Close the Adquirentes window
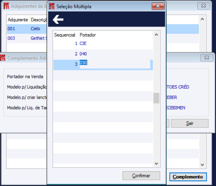The width and height of the screenshot is (216, 186). click(x=204, y=6)
